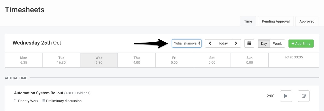Image resolution: width=324 pixels, height=111 pixels.
Task: Click the Preliminary discussion list icon
Action: click(x=43, y=101)
